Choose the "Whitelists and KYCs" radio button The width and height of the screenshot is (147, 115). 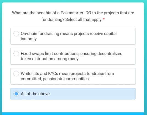(x=16, y=74)
